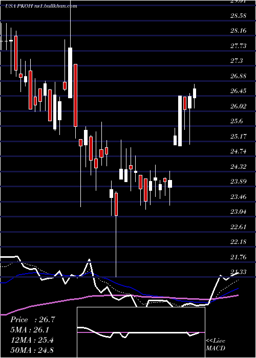
Task: Click the USA PKOH chart title text
Action: click(x=41, y=6)
